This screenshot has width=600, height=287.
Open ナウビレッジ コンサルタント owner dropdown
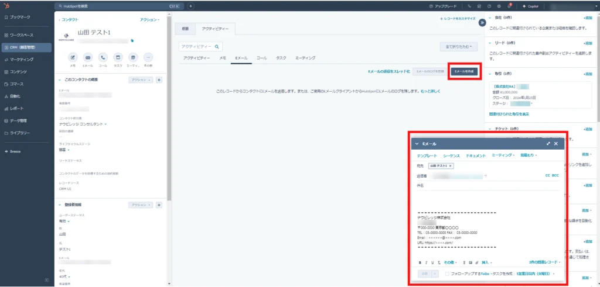pyautogui.click(x=83, y=124)
